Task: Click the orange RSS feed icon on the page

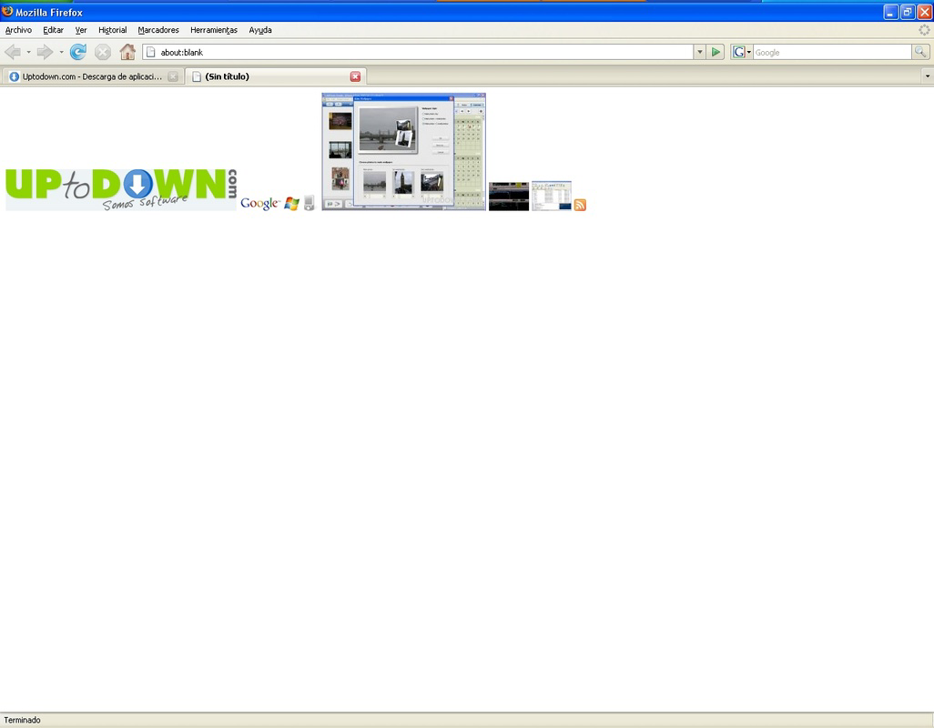Action: [581, 206]
